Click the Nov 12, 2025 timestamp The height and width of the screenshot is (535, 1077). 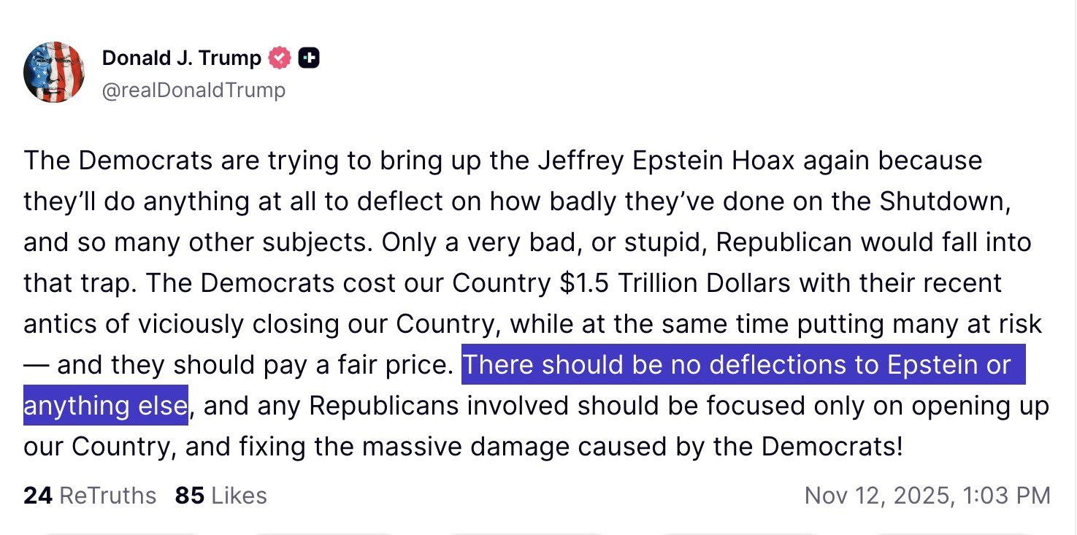[x=927, y=496]
